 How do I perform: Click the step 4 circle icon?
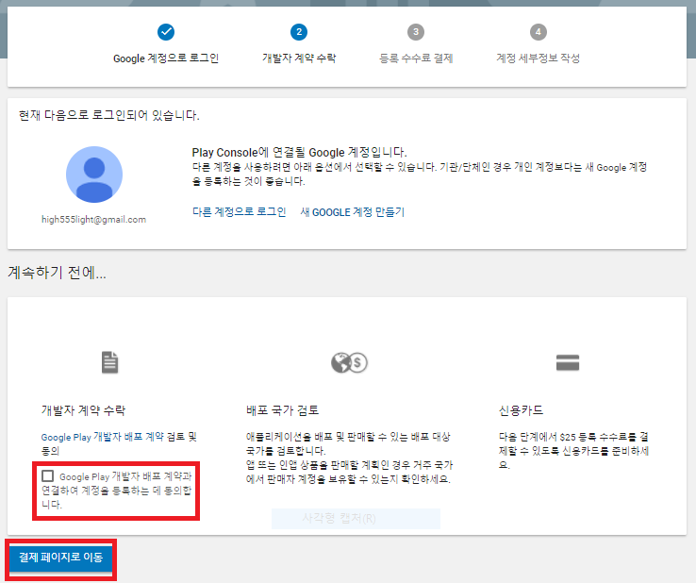pyautogui.click(x=538, y=32)
